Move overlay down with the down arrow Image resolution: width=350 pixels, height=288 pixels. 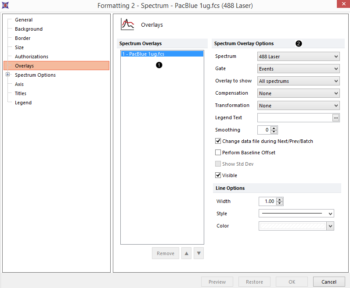199,253
